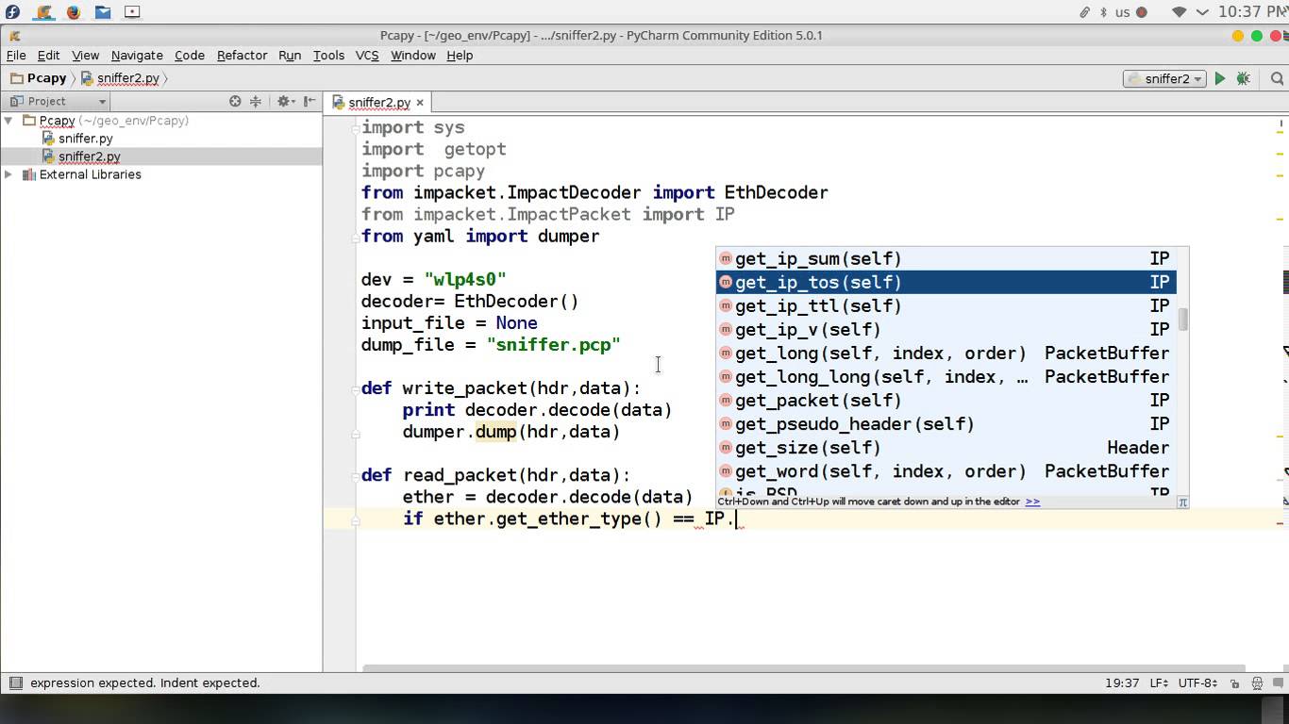Screen dimensions: 1289x724
Task: Hide the Project tool window
Action: pyautogui.click(x=310, y=101)
